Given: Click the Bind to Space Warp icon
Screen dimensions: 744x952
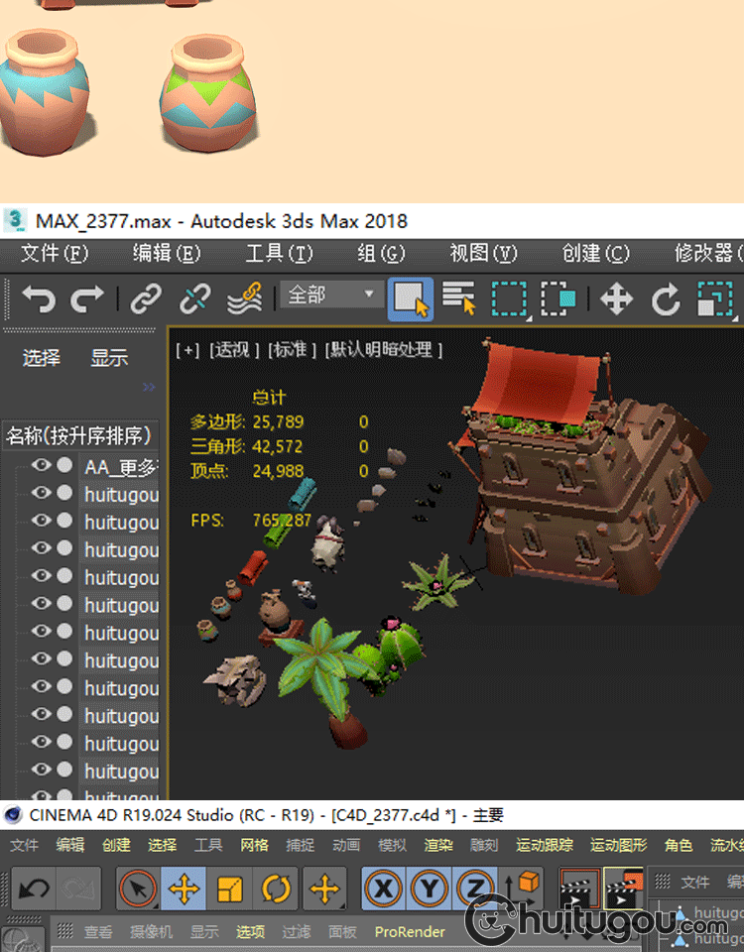Looking at the screenshot, I should 244,297.
